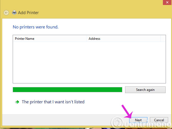172x129 pixels.
Task: Click the green arrow beside the not-listed option
Action: pos(17,102)
